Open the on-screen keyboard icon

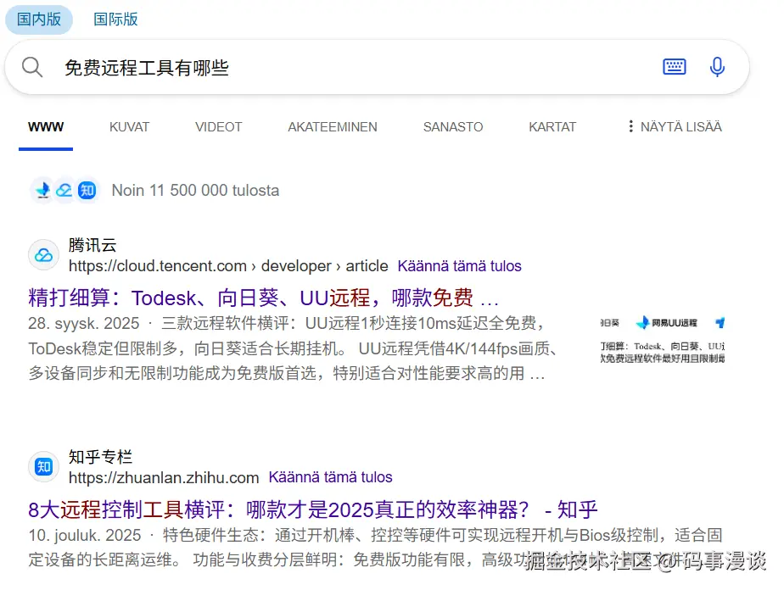(674, 66)
